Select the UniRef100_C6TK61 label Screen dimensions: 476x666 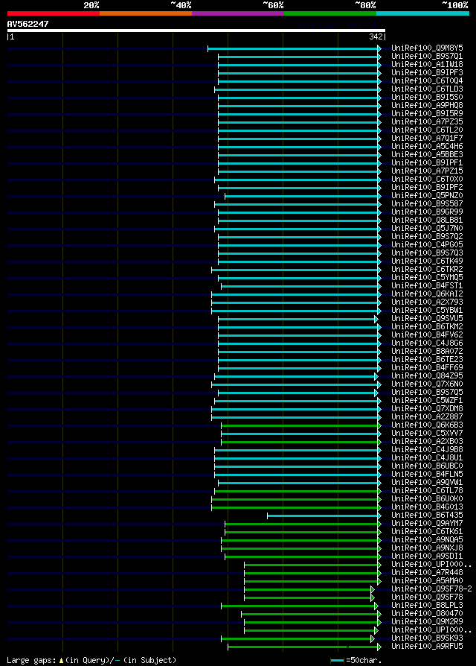point(427,532)
